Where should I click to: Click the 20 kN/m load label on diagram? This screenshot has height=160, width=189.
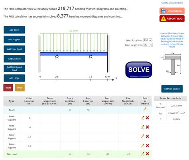(x=74, y=31)
